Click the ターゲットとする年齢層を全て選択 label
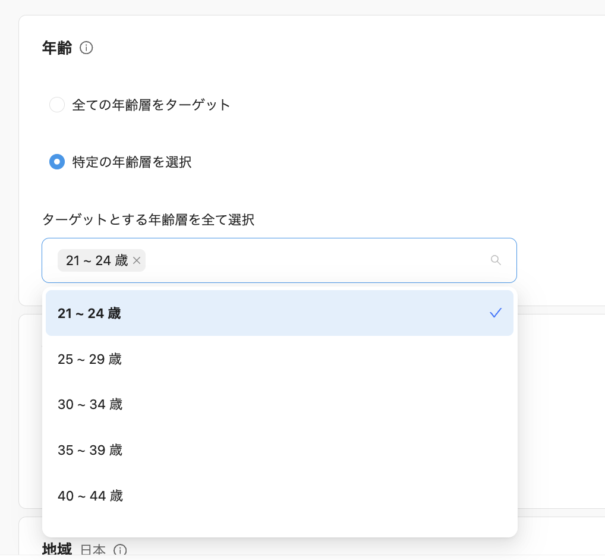 click(148, 220)
